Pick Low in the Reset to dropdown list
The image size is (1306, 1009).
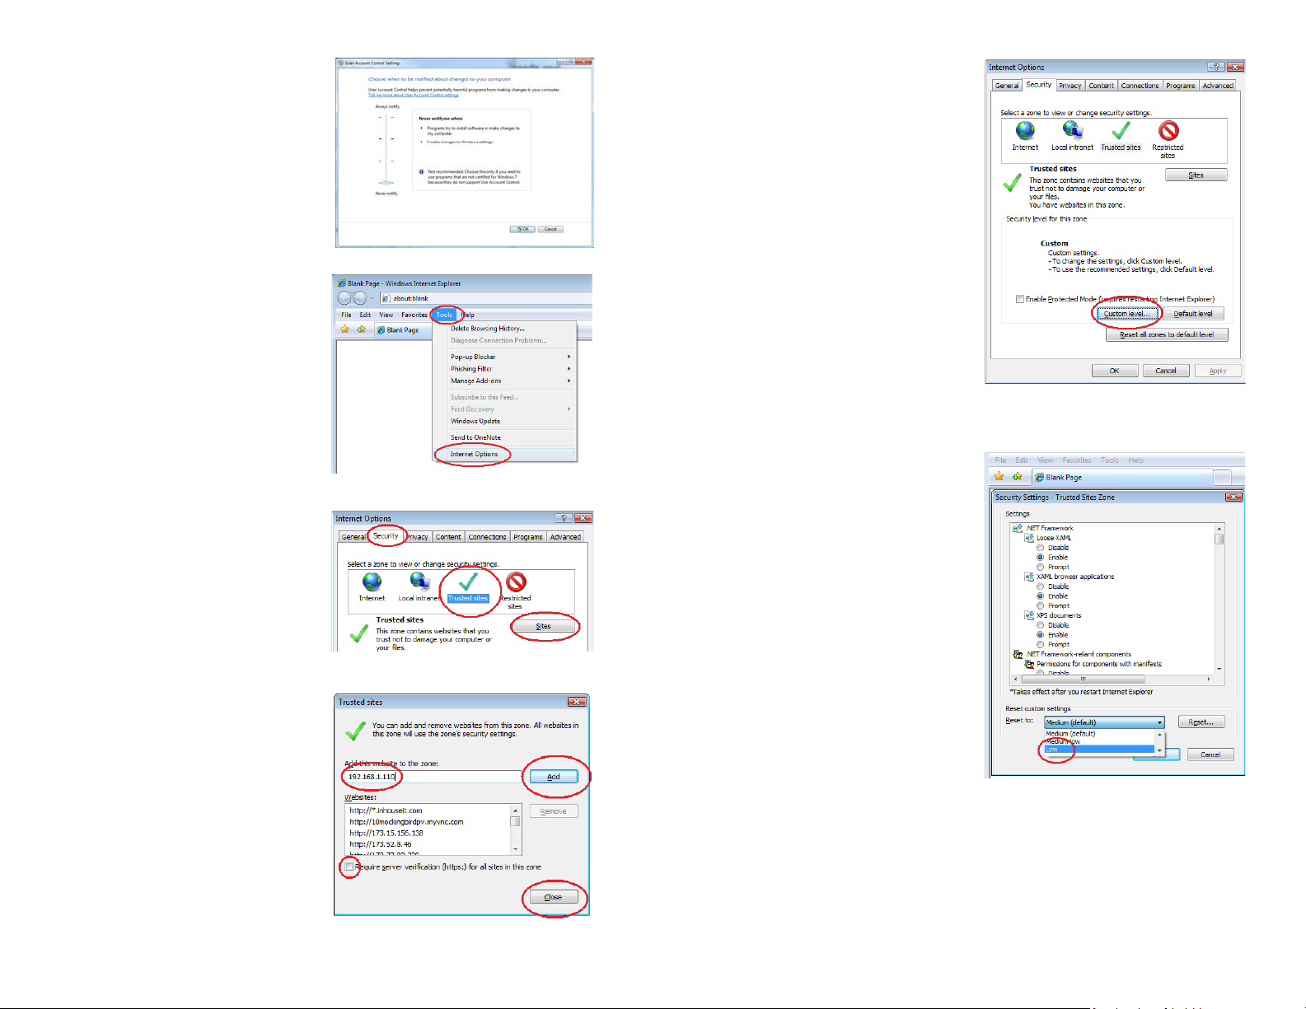(x=1099, y=750)
